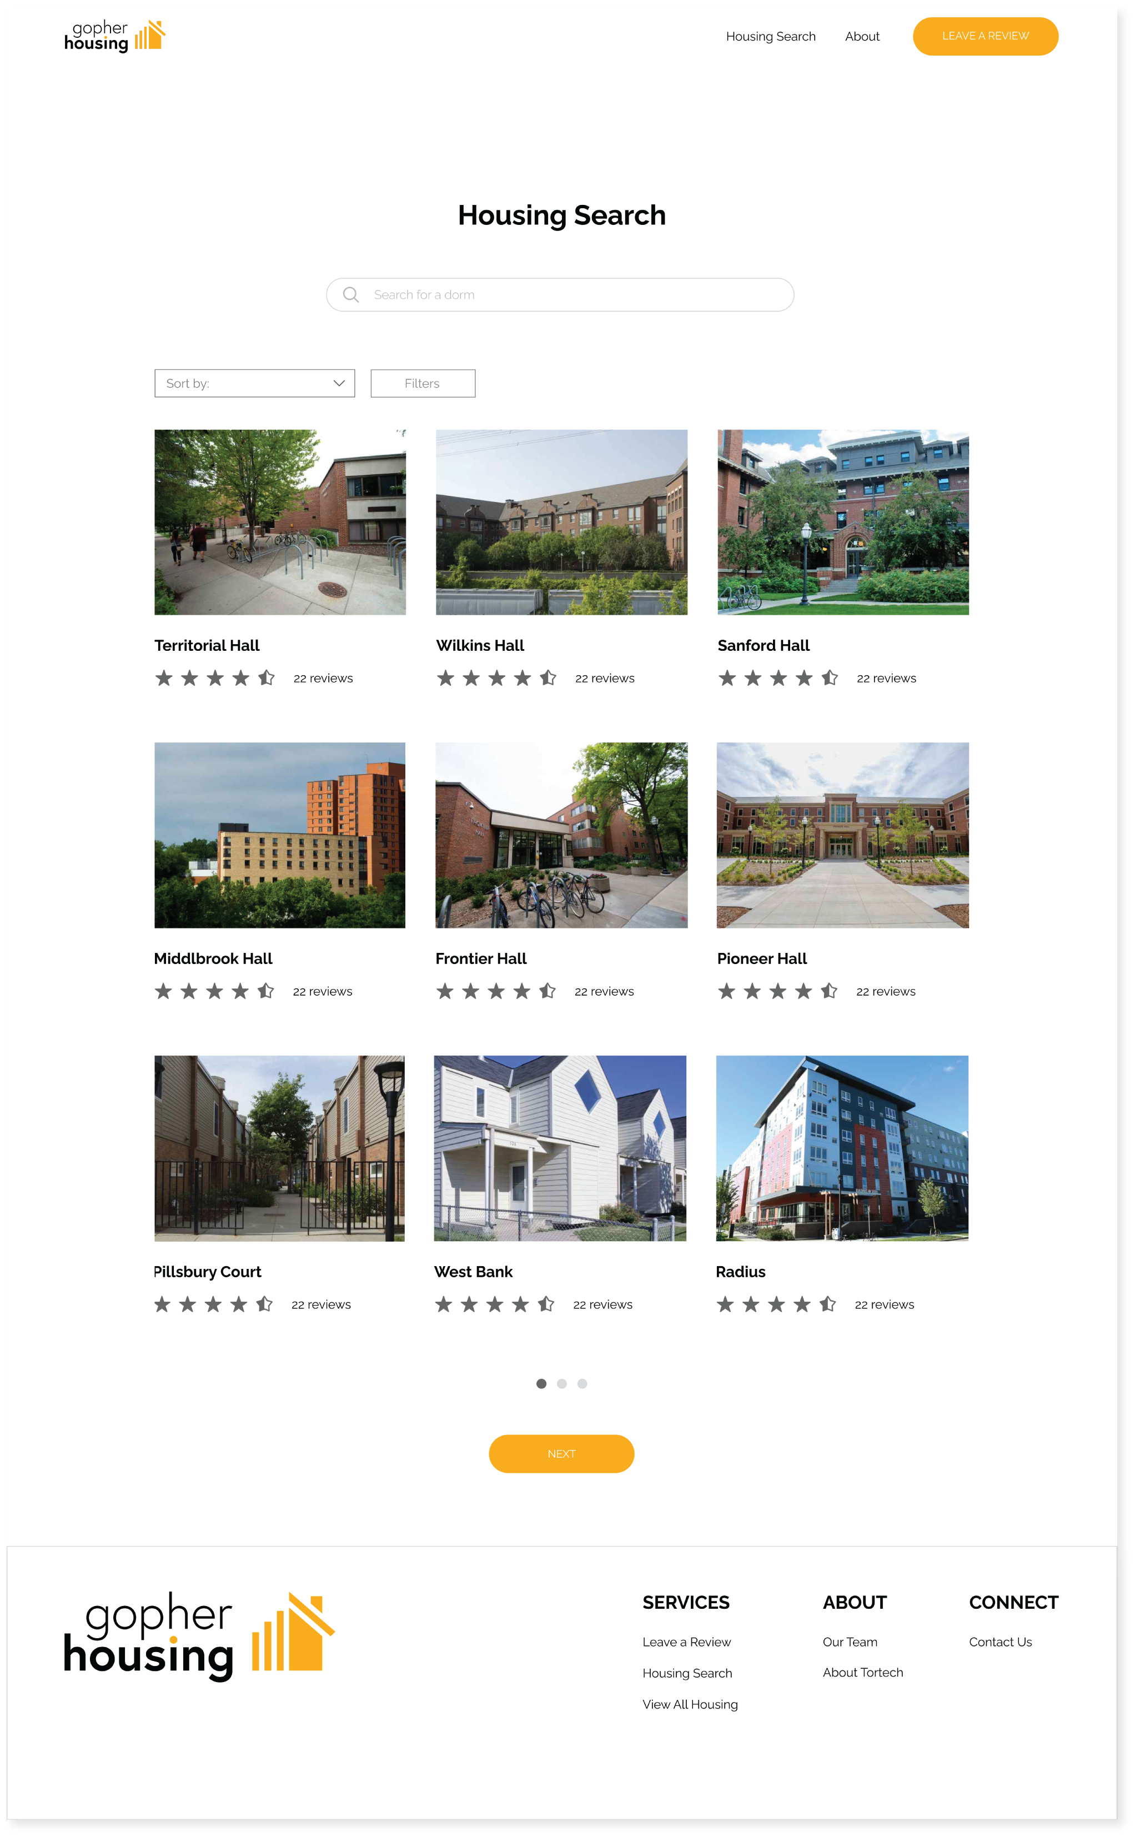
Task: Click first star under Wilkins Hall
Action: (x=446, y=678)
